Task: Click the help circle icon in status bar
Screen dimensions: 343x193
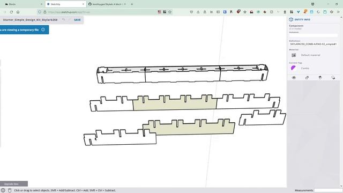Action: [x=3, y=190]
